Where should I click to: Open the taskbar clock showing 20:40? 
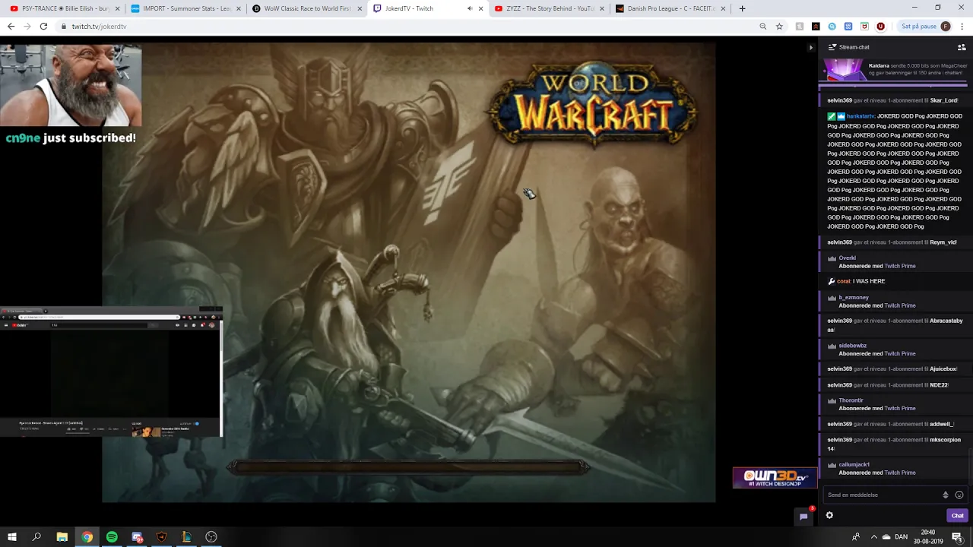click(928, 537)
